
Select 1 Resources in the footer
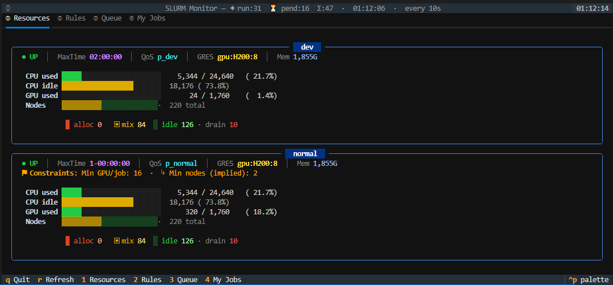click(x=104, y=279)
